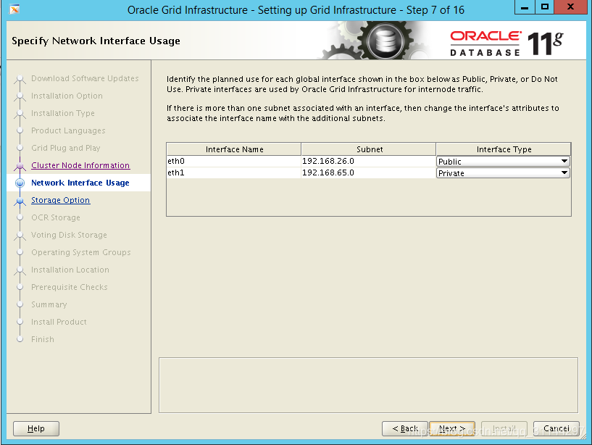This screenshot has height=445, width=592.
Task: Click the Subnet column header
Action: tap(370, 149)
